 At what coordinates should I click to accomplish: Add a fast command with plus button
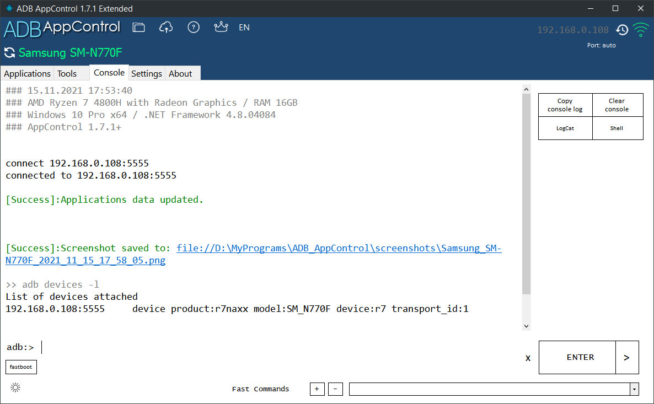pyautogui.click(x=317, y=389)
